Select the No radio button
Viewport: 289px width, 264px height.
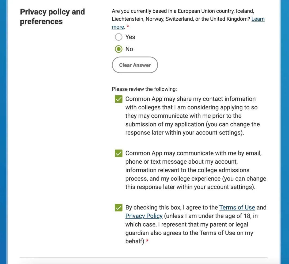point(119,49)
